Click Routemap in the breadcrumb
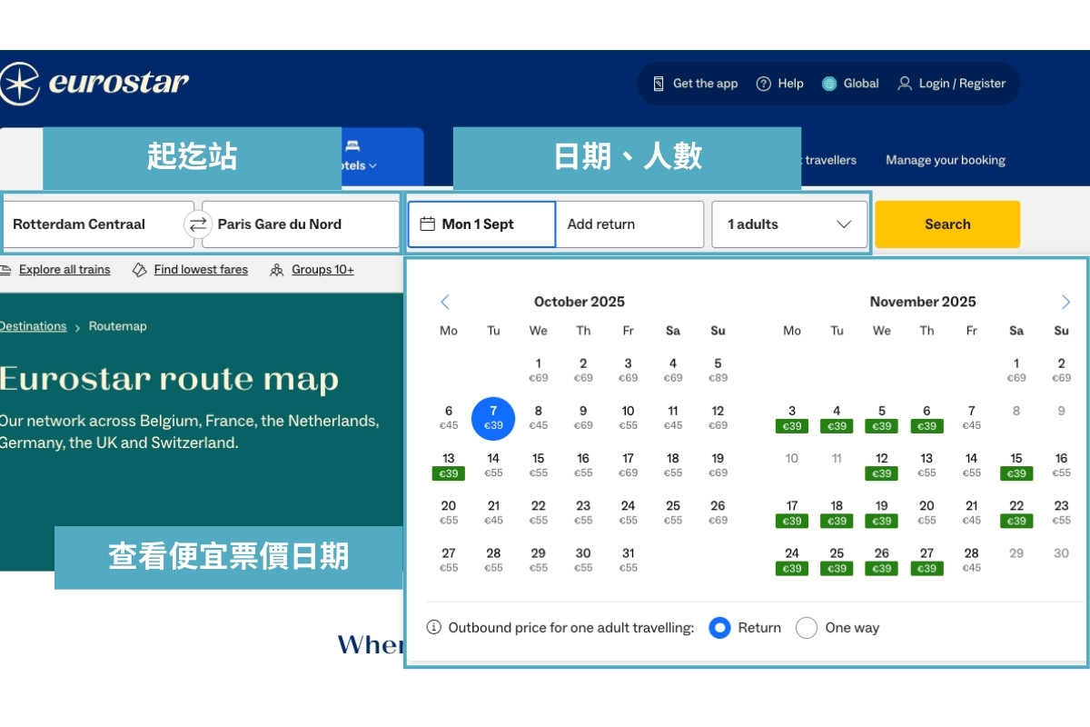The height and width of the screenshot is (727, 1090). pos(117,326)
